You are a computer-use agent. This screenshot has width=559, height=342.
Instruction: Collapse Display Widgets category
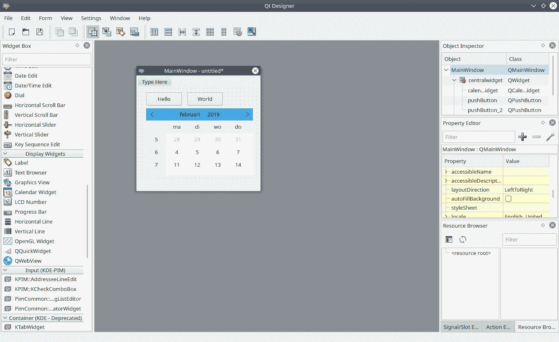(5, 154)
